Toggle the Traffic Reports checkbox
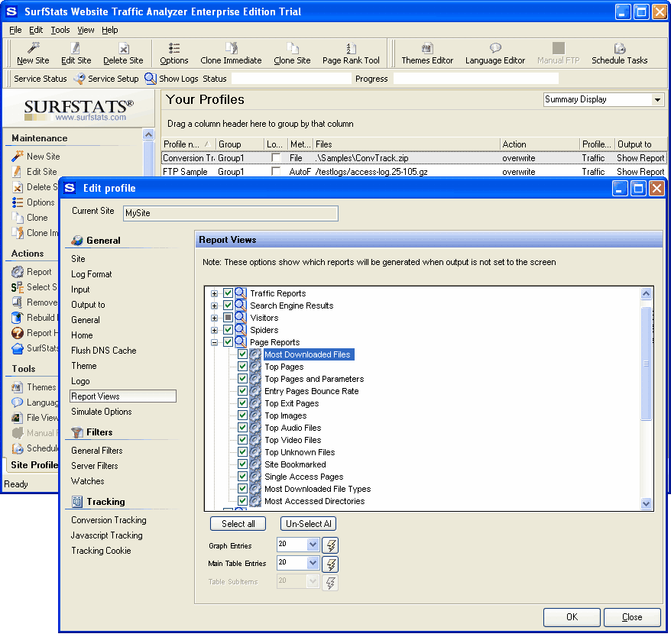This screenshot has width=671, height=637. coord(228,293)
